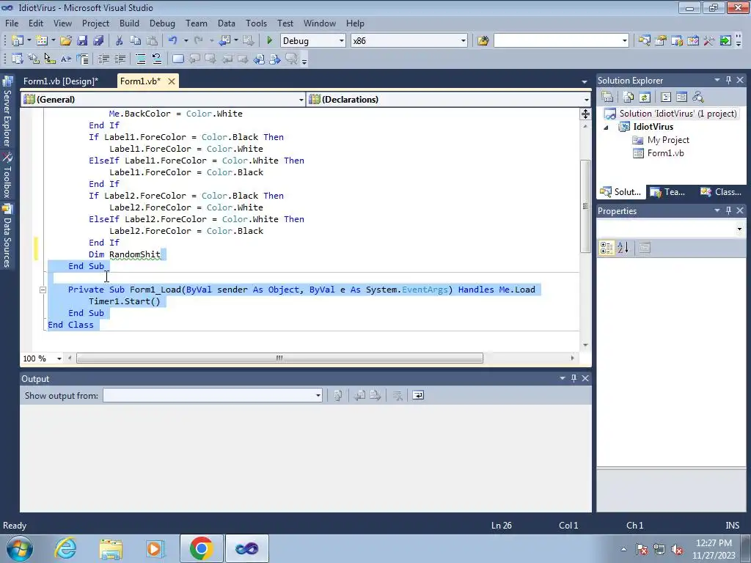
Task: Open the Tools menu
Action: 256,23
